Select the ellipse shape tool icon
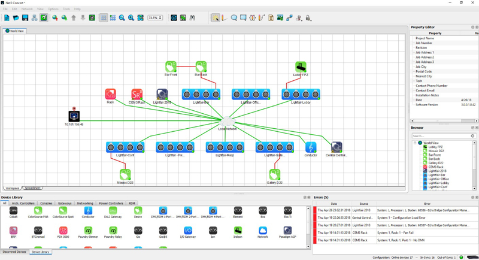The image size is (479, 260). (234, 18)
